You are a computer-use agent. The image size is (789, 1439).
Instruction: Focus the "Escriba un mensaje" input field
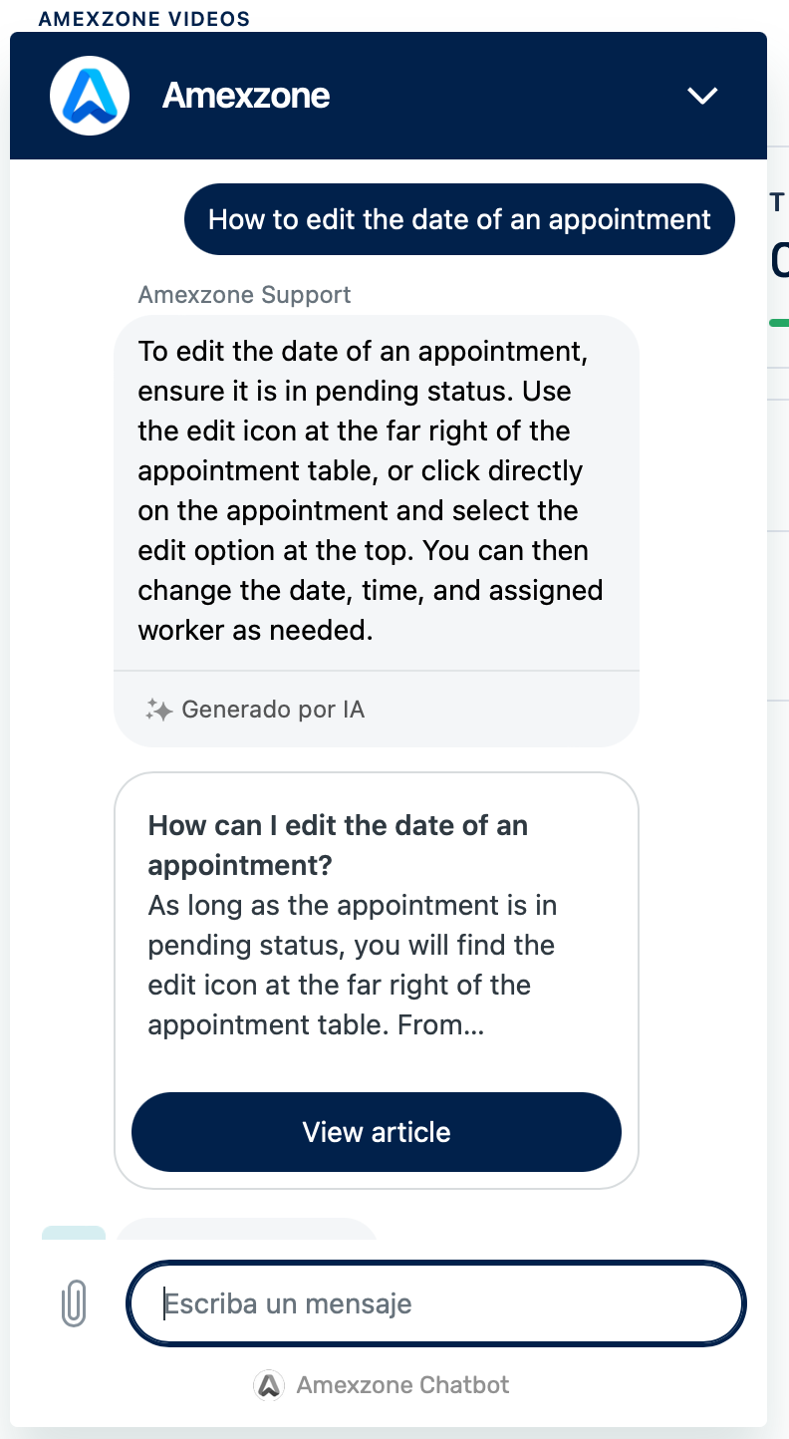pyautogui.click(x=436, y=1303)
